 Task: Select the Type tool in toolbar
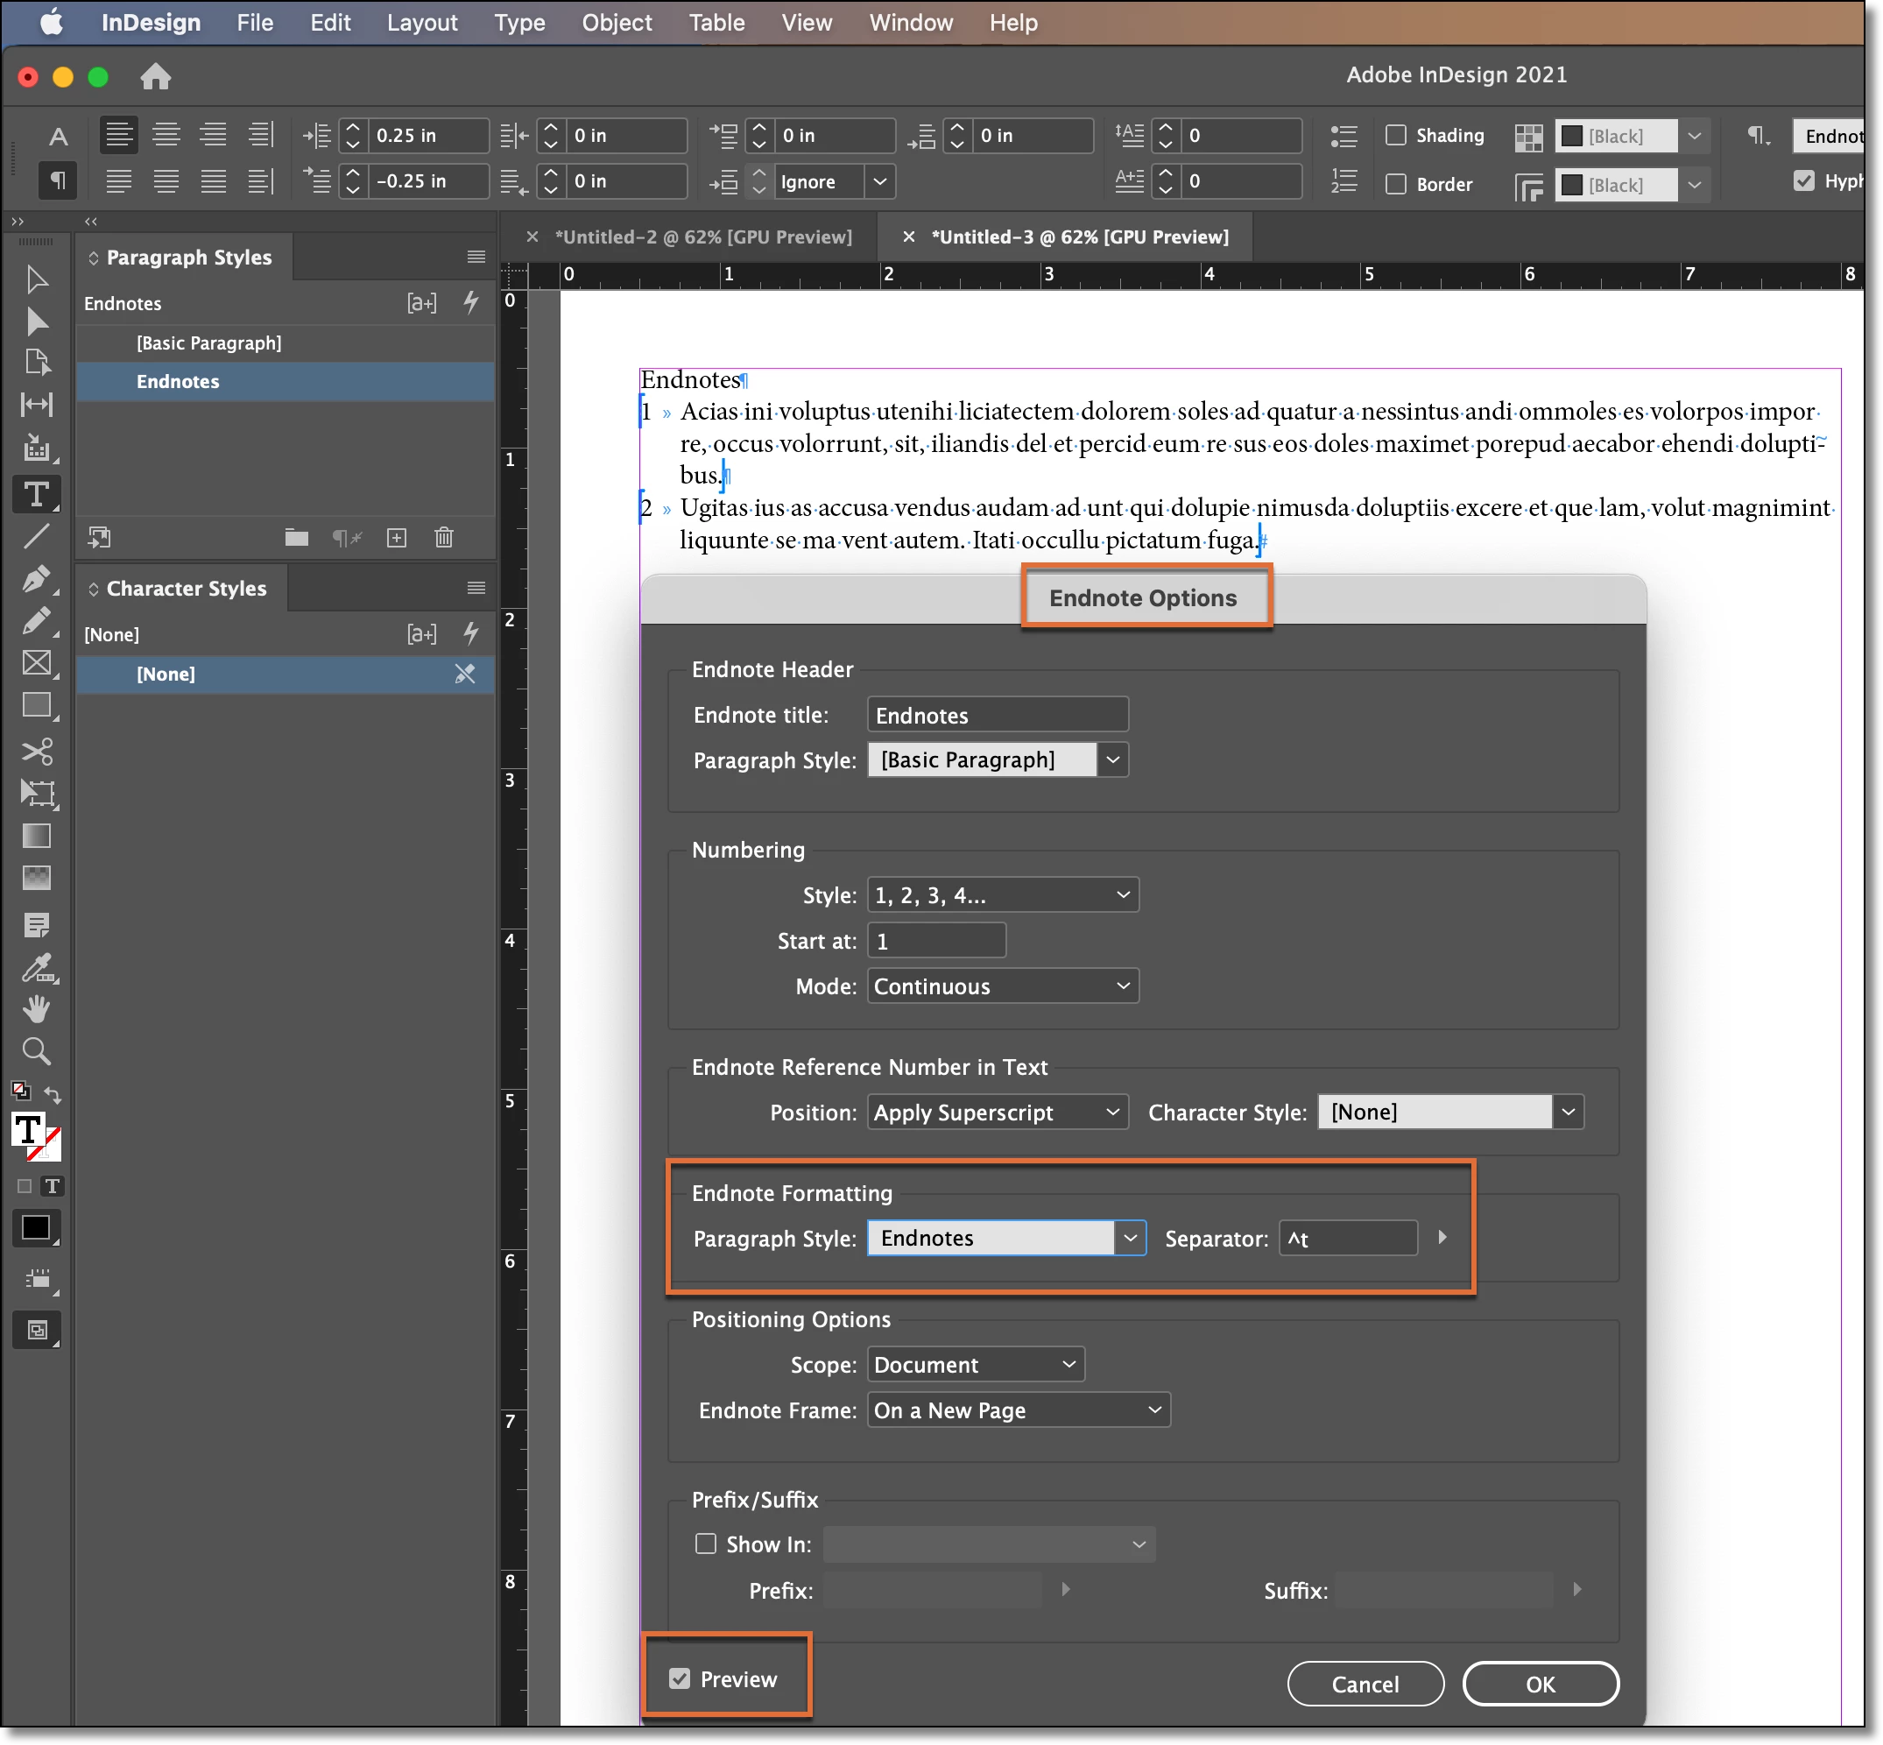(x=36, y=494)
